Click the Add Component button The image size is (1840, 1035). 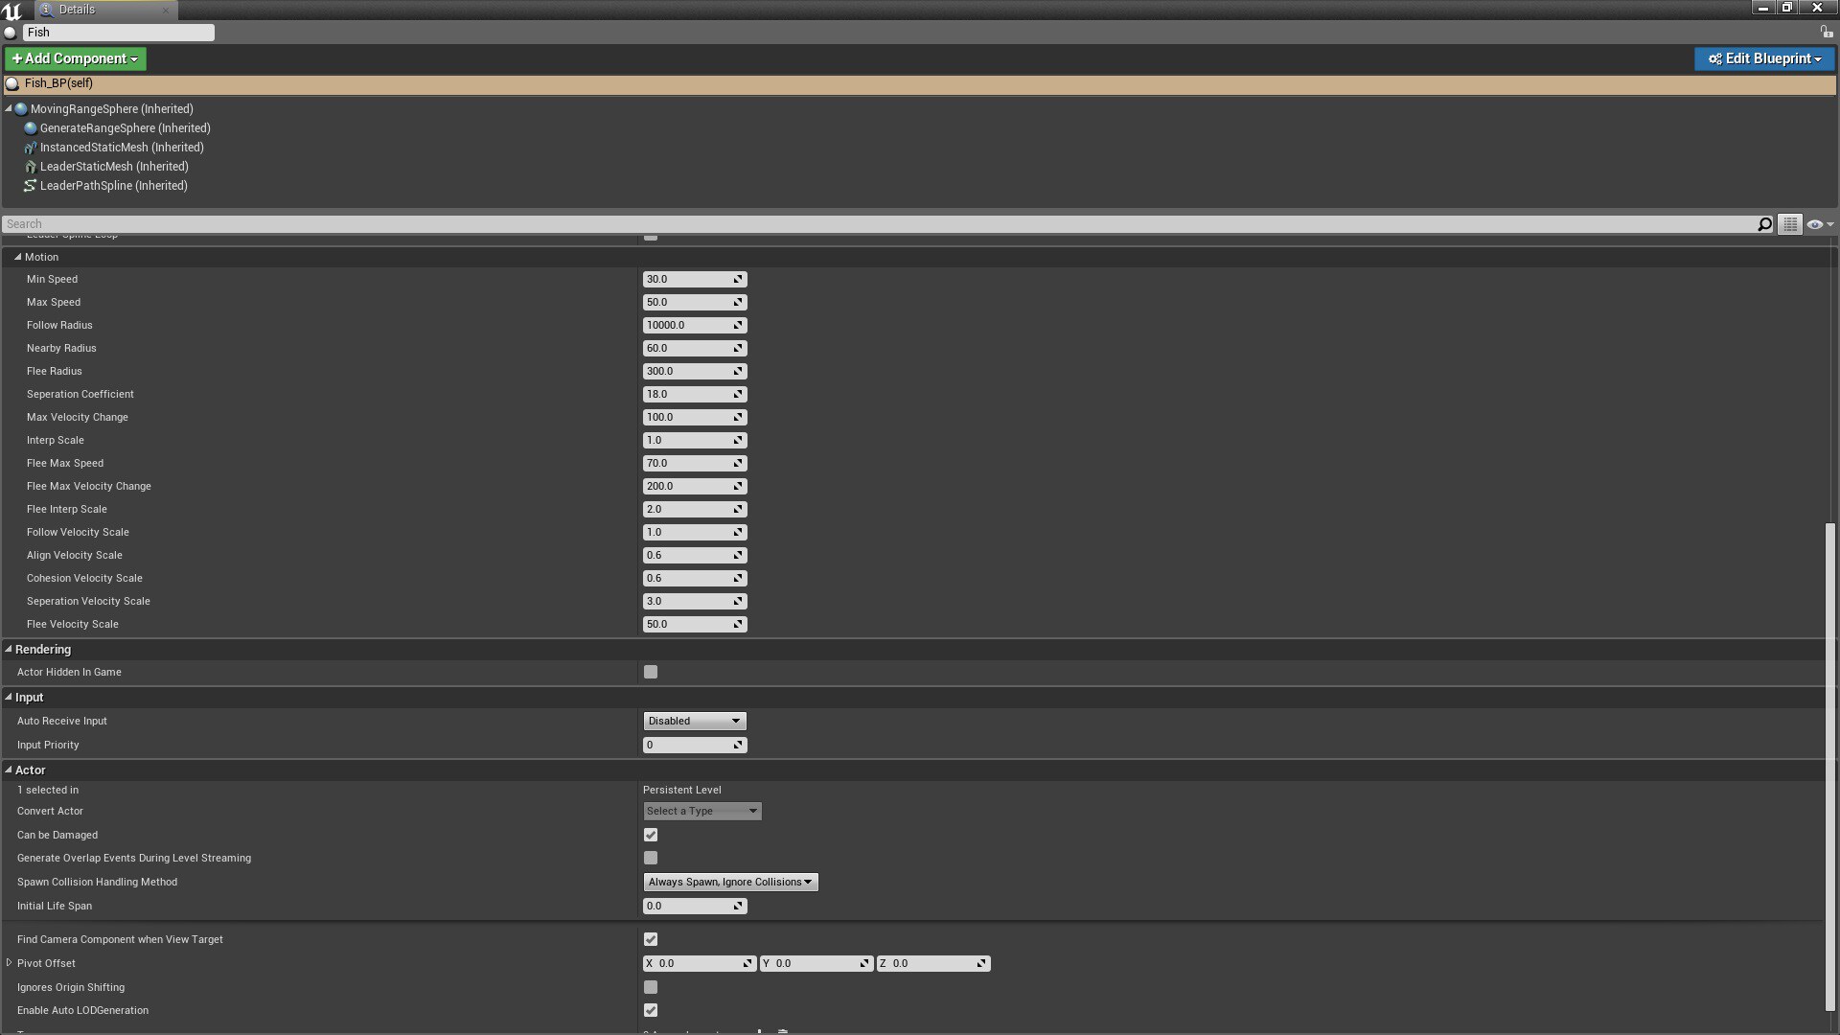pos(74,58)
